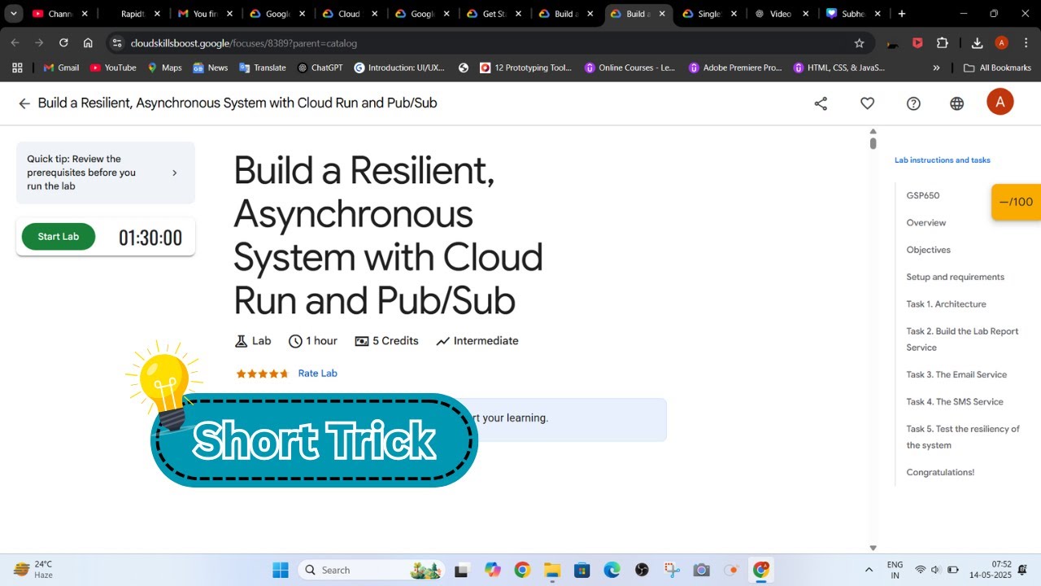Switch to the Video tab
The image size is (1041, 586).
tap(780, 14)
